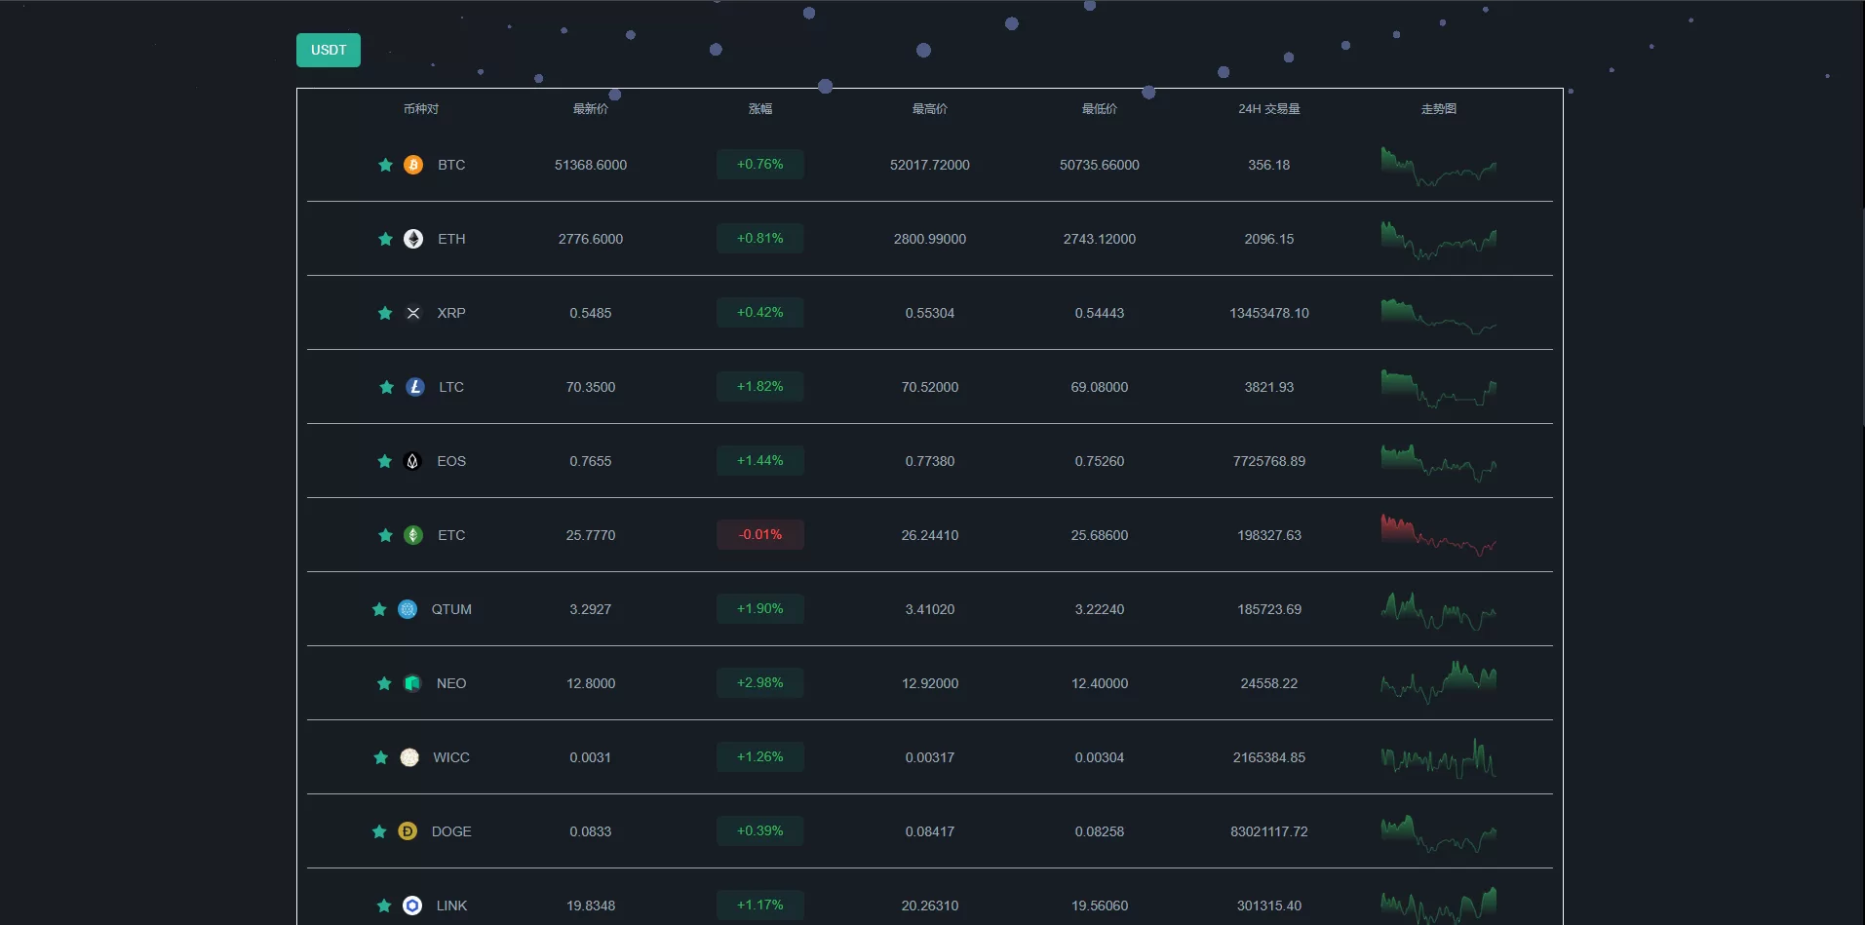Viewport: 1865px width, 925px height.
Task: Toggle the favorite star for BTC
Action: pyautogui.click(x=385, y=165)
